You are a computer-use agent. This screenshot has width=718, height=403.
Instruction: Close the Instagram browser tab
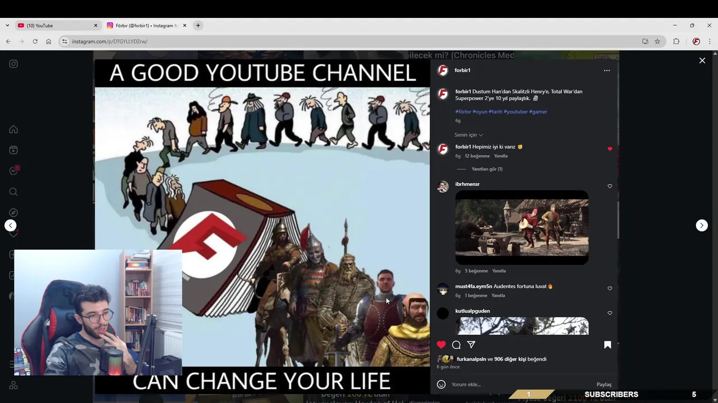pyautogui.click(x=185, y=26)
